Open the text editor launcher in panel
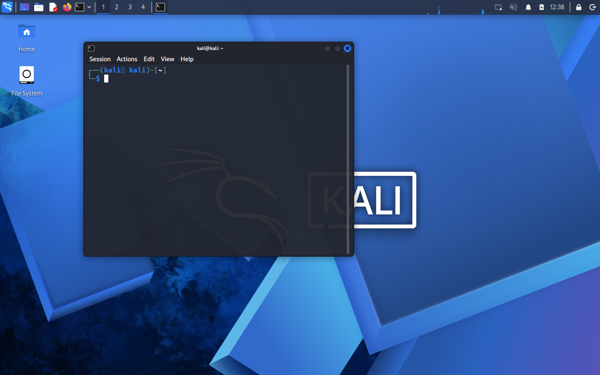 click(53, 7)
